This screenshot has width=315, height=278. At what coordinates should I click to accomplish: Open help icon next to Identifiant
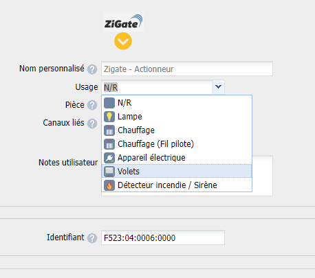click(x=92, y=238)
